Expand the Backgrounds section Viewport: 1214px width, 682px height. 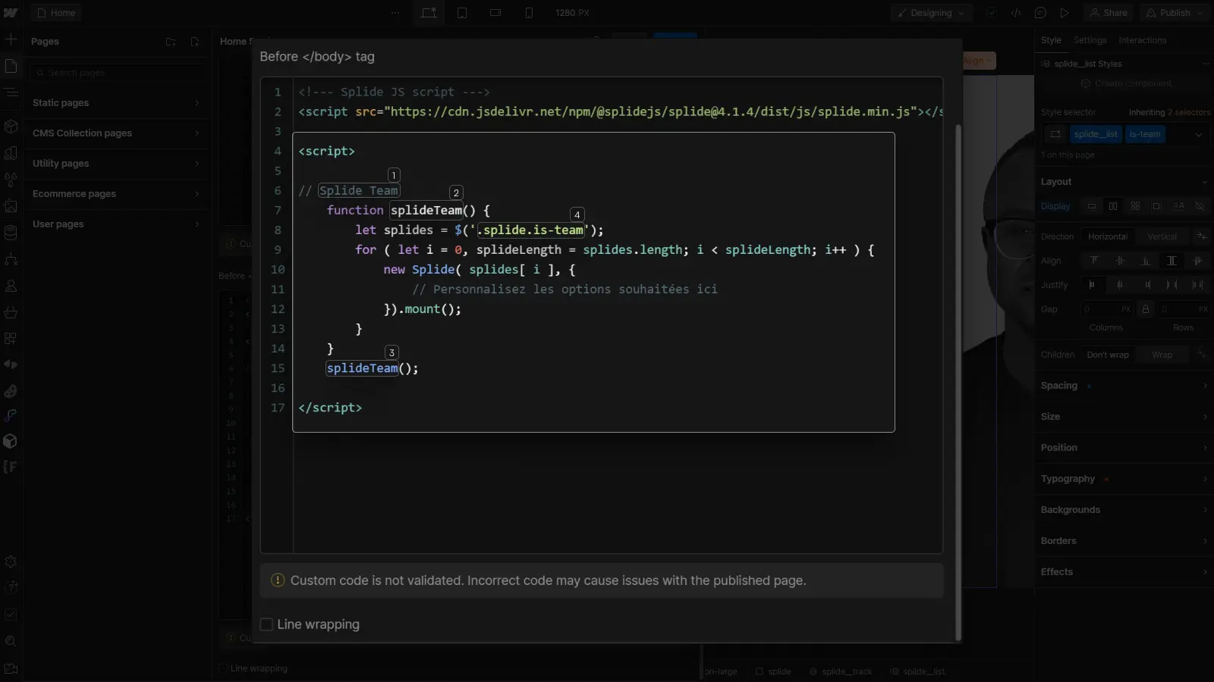pos(1124,510)
